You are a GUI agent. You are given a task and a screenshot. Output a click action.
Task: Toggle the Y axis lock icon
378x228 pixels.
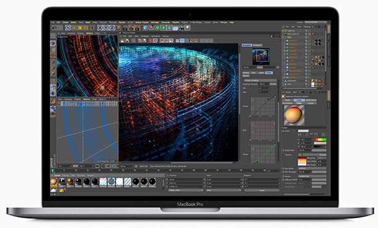(106, 28)
